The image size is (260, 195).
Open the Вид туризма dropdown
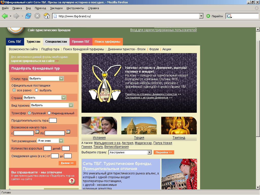point(52,105)
